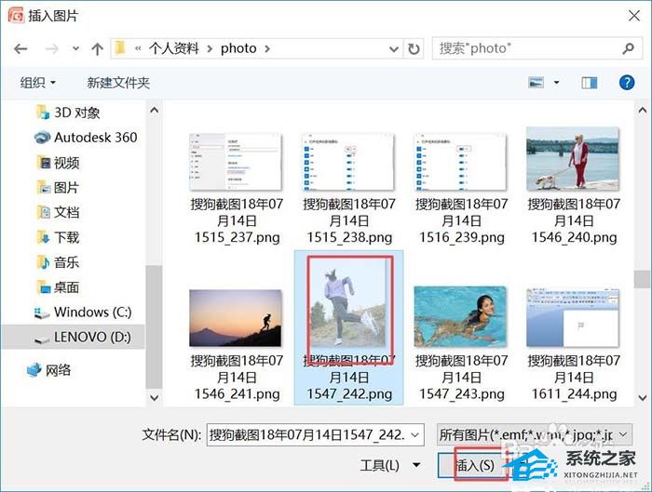Image resolution: width=652 pixels, height=492 pixels.
Task: Click sidebar scrollbar down arrow
Action: [x=154, y=398]
